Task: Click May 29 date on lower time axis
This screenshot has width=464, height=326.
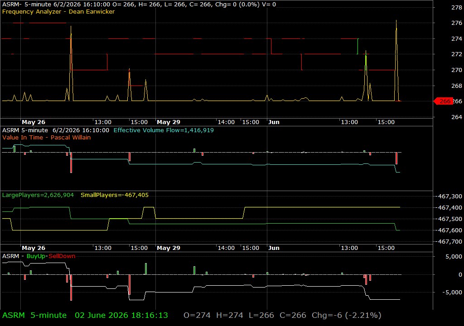Action: click(x=169, y=248)
